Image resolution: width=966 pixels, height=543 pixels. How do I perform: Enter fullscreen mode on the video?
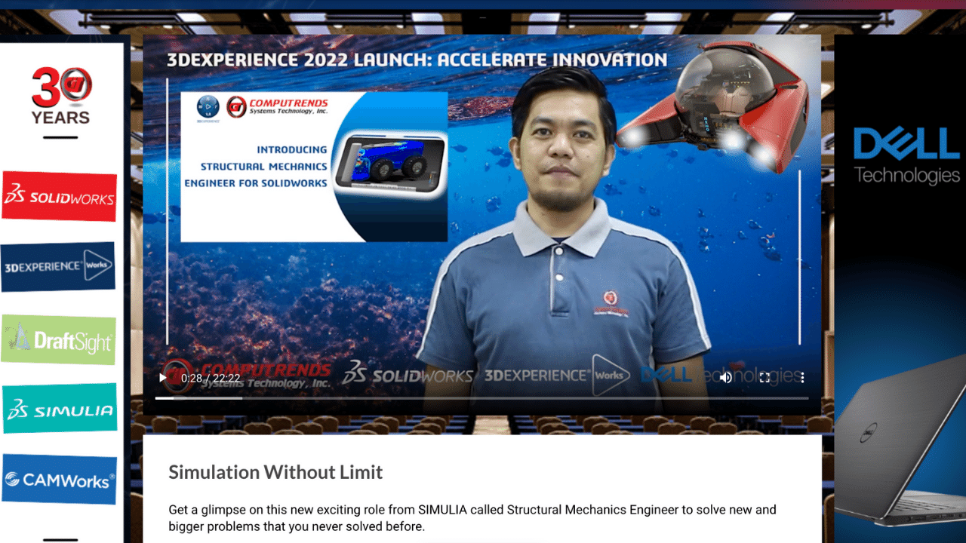764,378
